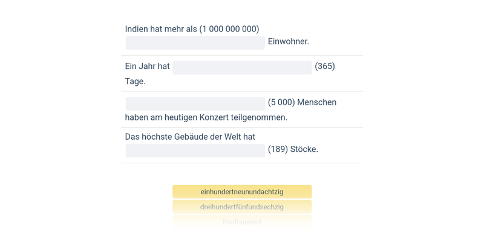Choose the 'dreihundertfünfundsechzig' word tile
484x242 pixels.
coord(242,207)
